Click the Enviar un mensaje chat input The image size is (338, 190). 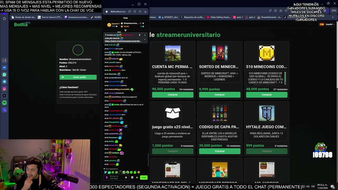(116, 178)
